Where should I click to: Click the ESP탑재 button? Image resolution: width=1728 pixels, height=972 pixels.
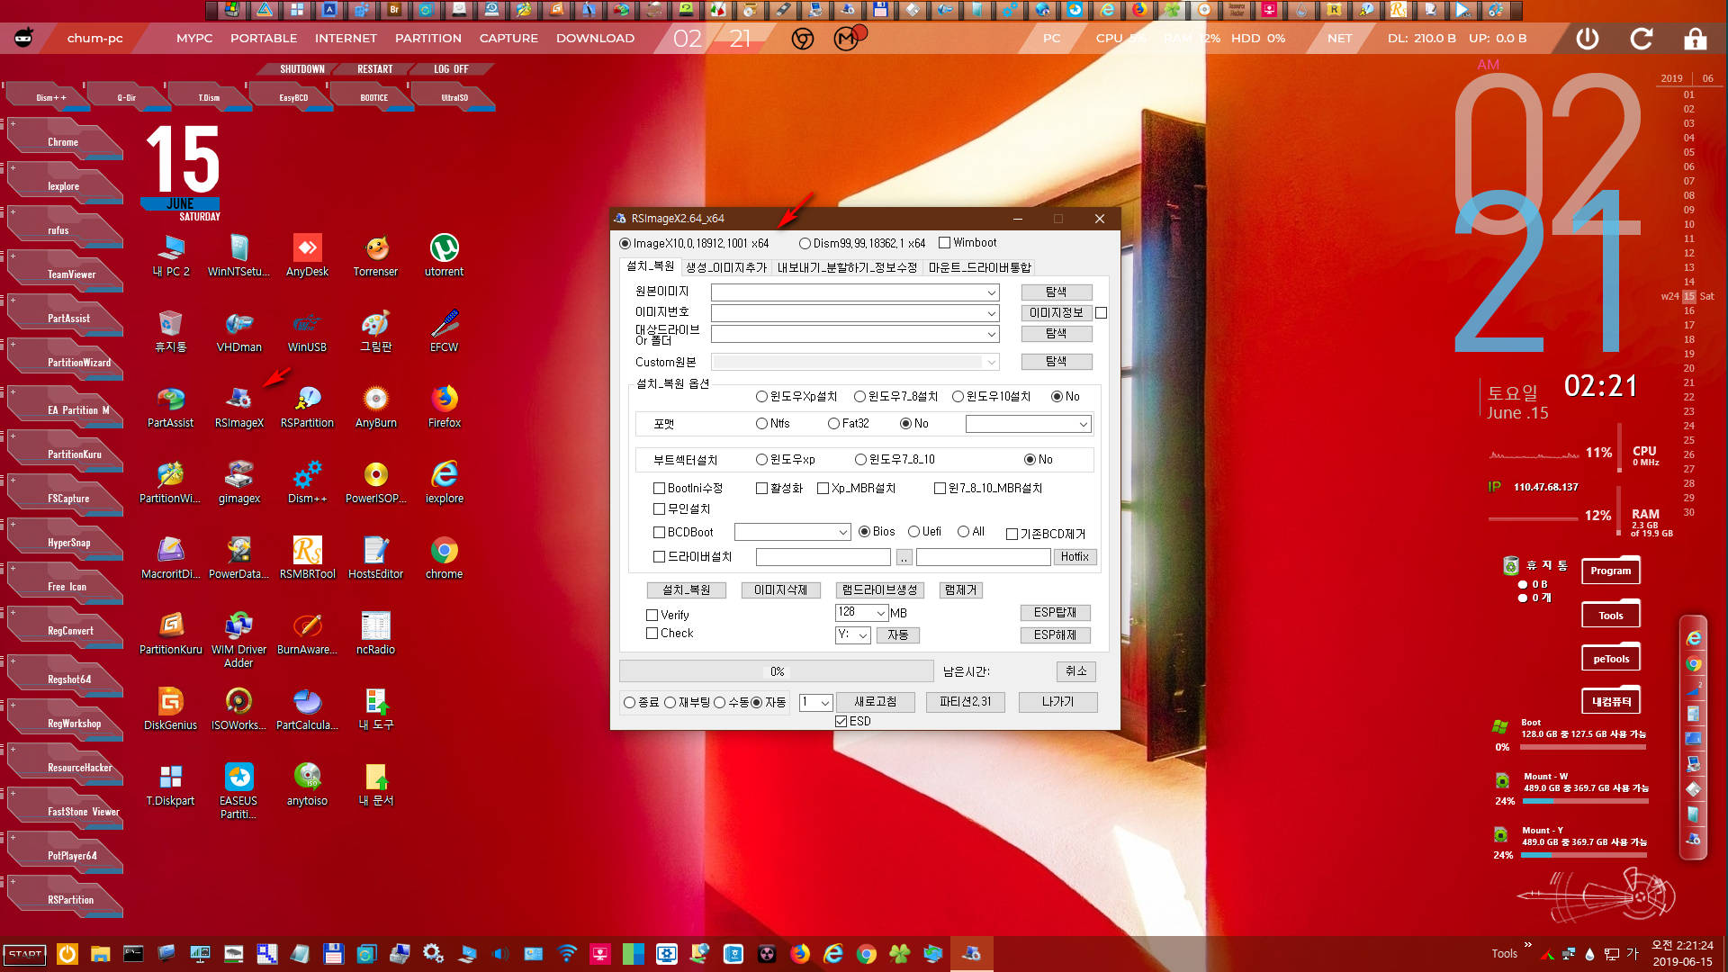(x=1055, y=613)
